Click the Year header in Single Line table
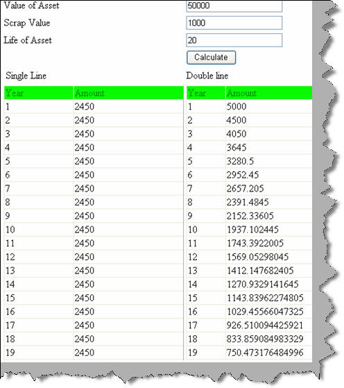This screenshot has width=344, height=388. pyautogui.click(x=39, y=93)
